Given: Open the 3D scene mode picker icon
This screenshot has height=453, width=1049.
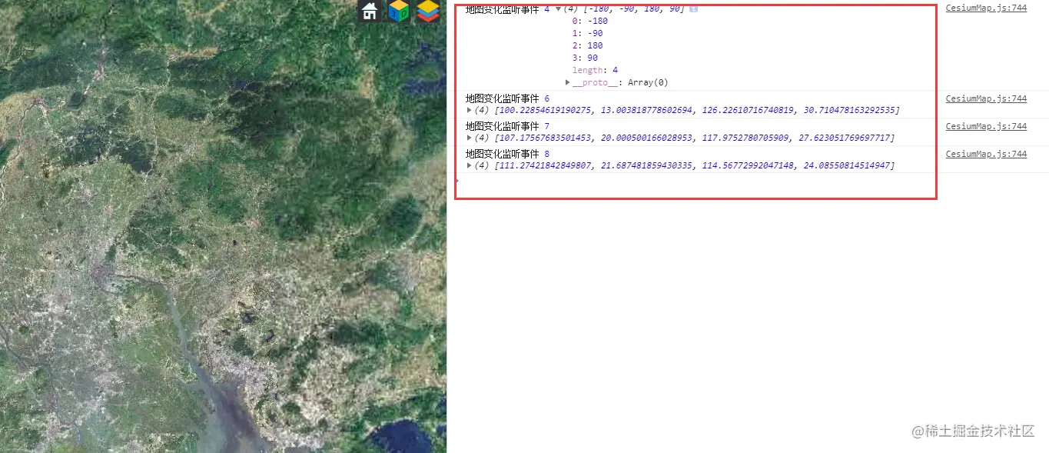Looking at the screenshot, I should [x=399, y=11].
